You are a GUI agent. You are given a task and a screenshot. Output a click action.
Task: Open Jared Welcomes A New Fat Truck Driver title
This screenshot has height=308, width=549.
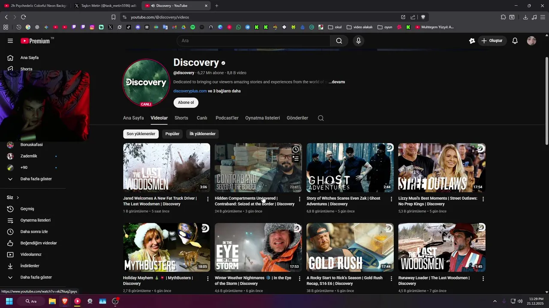point(160,201)
